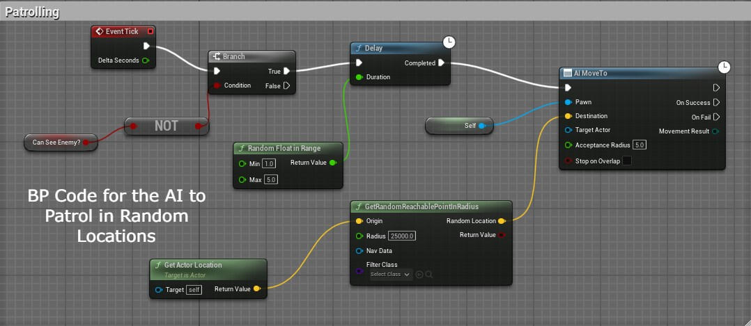751x326 pixels.
Task: Click the Origin input pin
Action: pos(359,221)
